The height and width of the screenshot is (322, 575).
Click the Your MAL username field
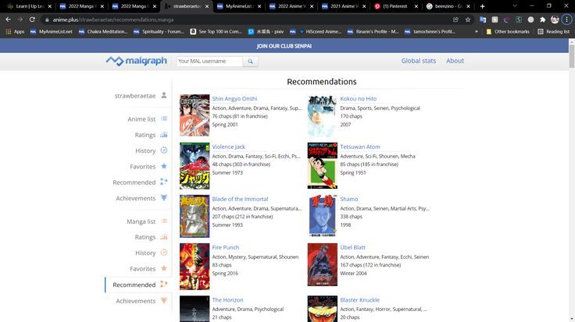coord(209,62)
